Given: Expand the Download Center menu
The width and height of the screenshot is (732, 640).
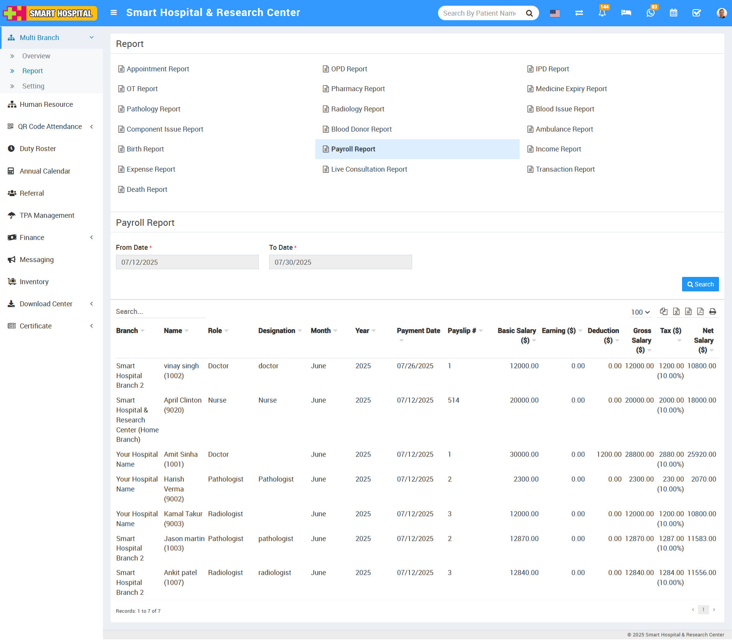Looking at the screenshot, I should coord(51,304).
